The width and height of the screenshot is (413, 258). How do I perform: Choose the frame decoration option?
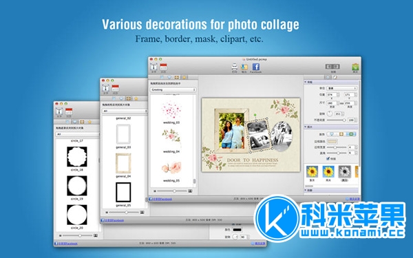click(x=341, y=134)
